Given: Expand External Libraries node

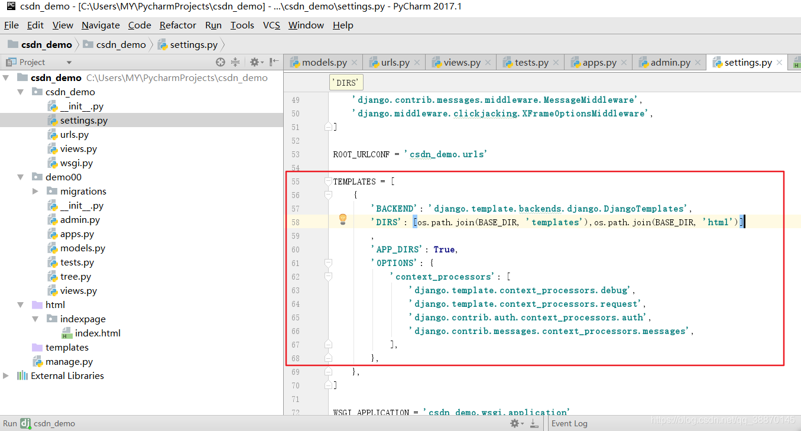Looking at the screenshot, I should (x=6, y=376).
